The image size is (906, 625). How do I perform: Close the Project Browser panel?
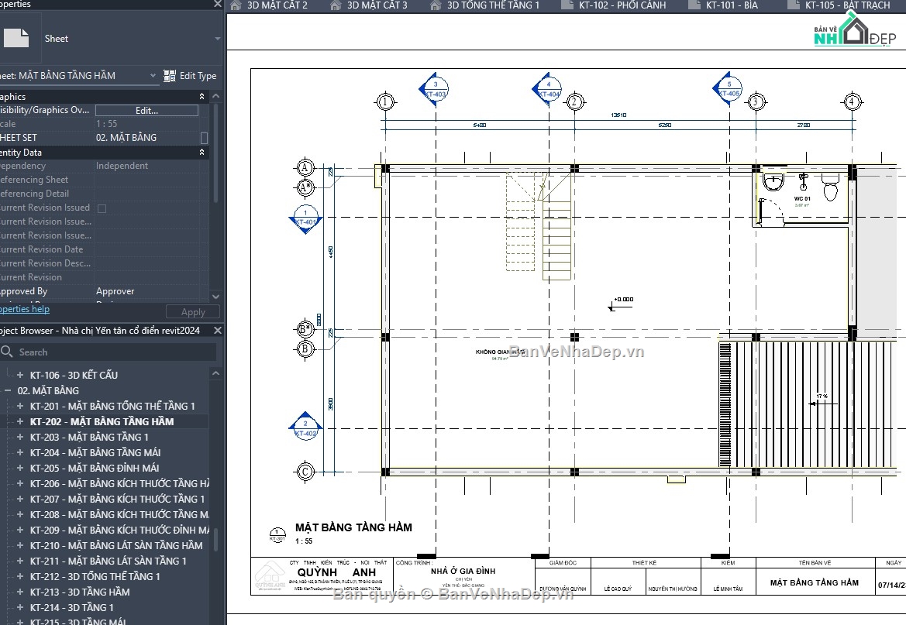218,331
